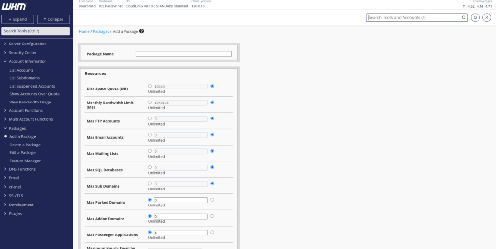Screen dimensions: 496x249
Task: Choose Unlimited for Max Passenger Applications
Action: [x=212, y=232]
